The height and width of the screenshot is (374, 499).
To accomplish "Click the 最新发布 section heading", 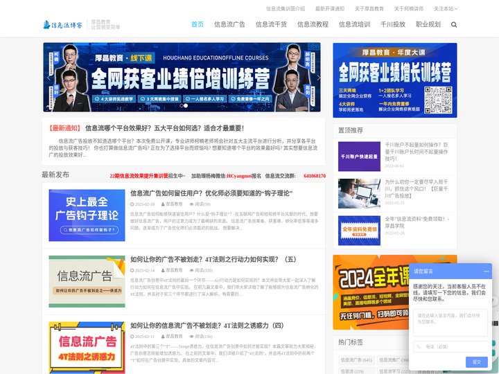I will (55, 175).
